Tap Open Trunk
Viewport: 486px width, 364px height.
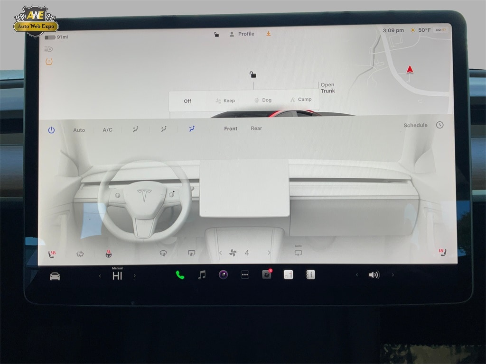327,88
